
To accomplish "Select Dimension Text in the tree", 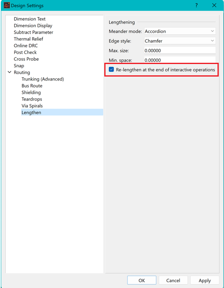I will pyautogui.click(x=30, y=19).
